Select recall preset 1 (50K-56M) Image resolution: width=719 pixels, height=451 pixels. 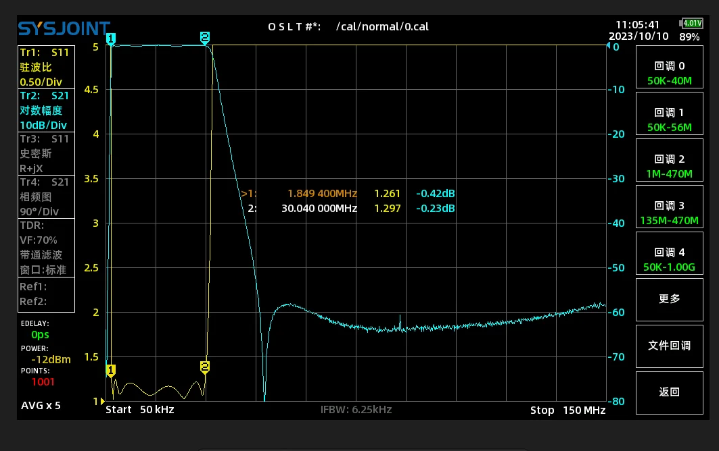[669, 113]
